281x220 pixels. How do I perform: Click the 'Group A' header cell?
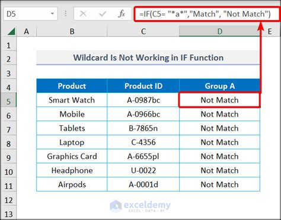pyautogui.click(x=219, y=86)
